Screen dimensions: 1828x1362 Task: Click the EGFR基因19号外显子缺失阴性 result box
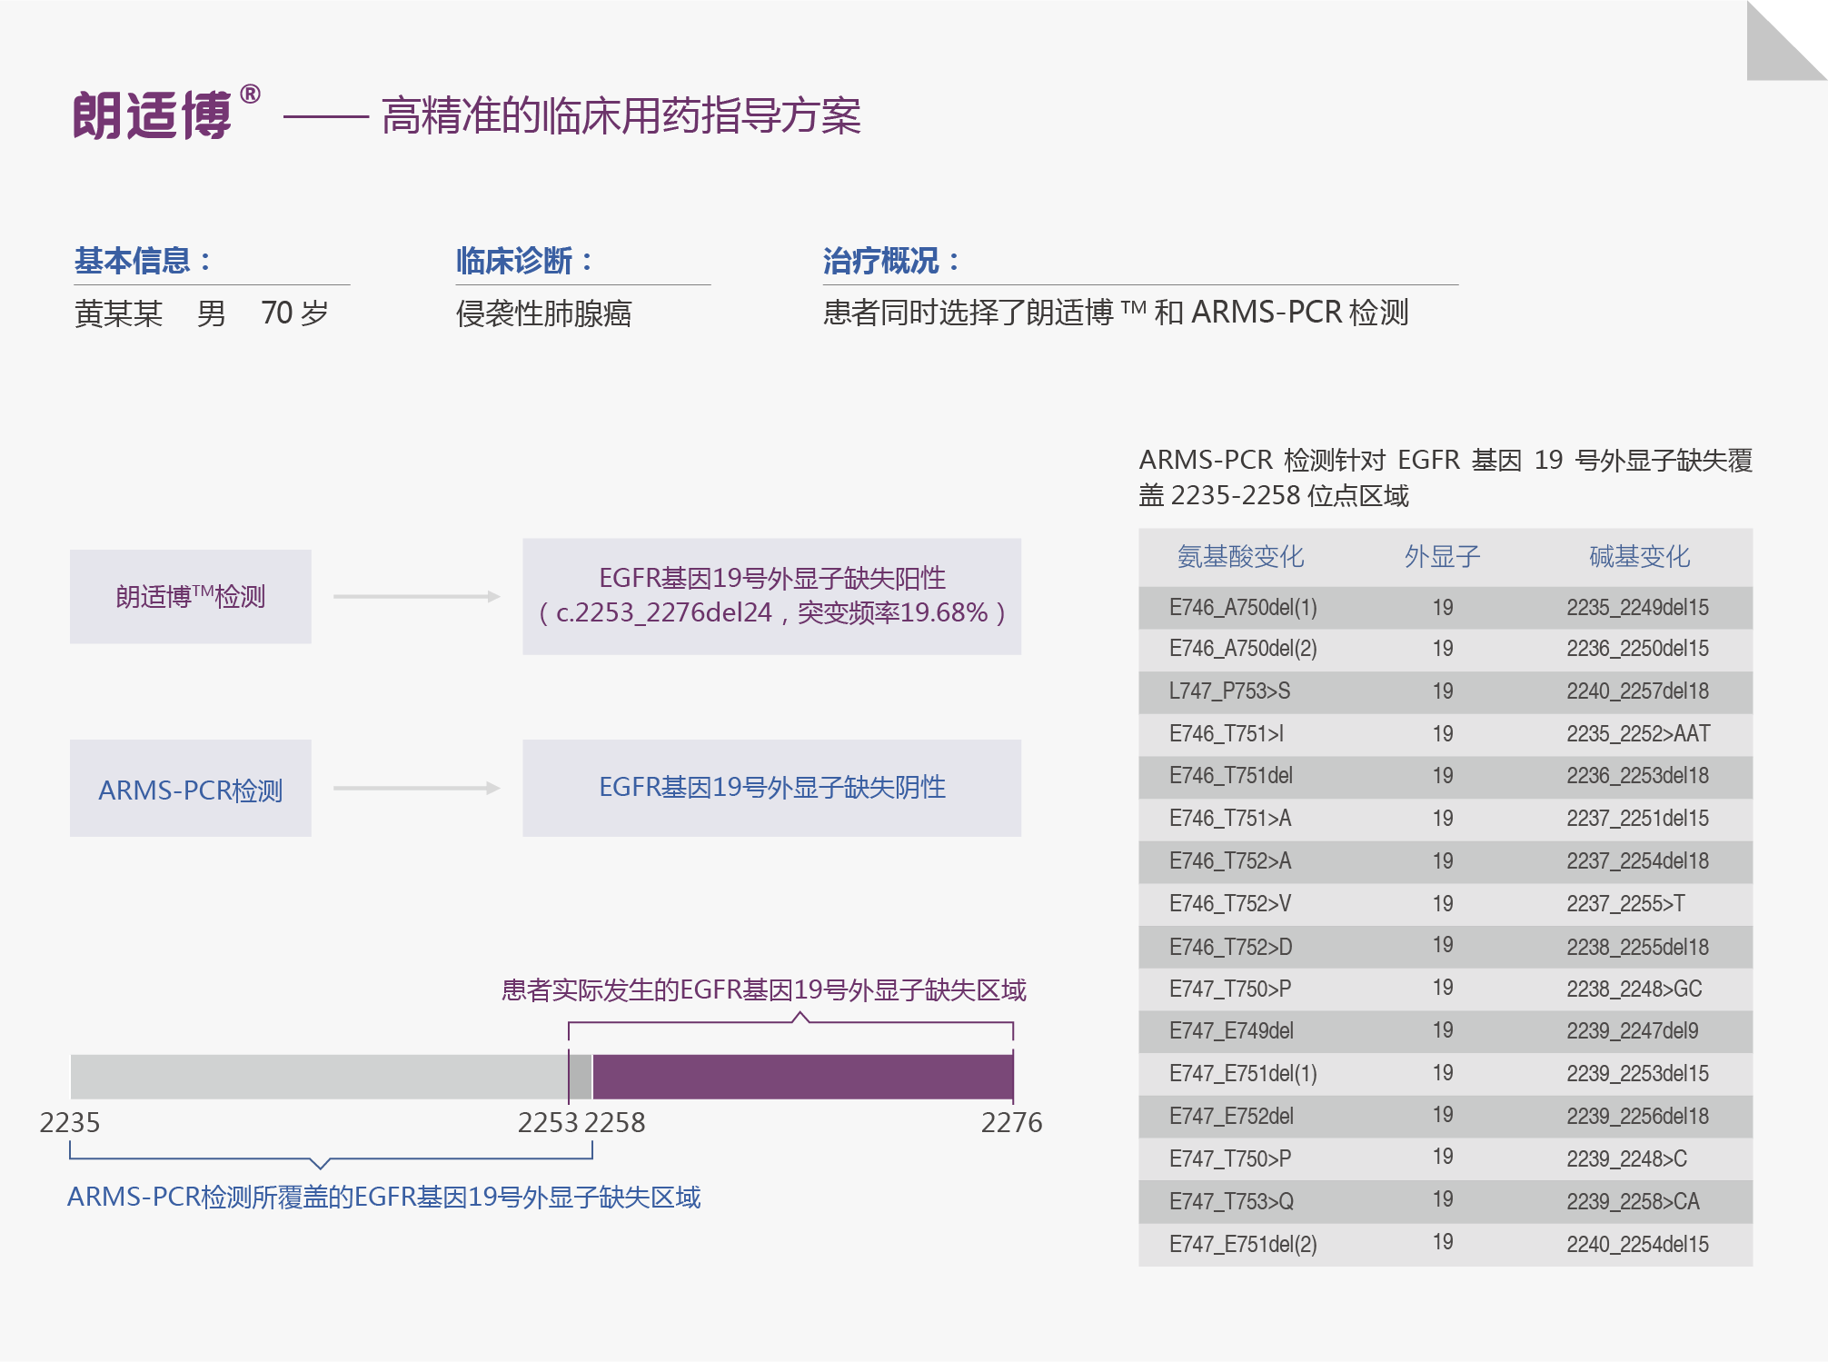pyautogui.click(x=772, y=788)
